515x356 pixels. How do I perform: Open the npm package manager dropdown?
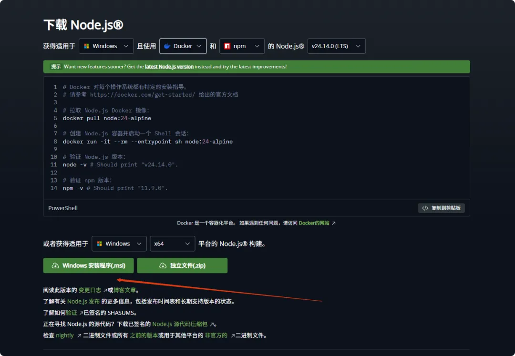[x=242, y=46]
